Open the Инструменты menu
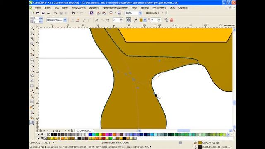 click(159, 8)
